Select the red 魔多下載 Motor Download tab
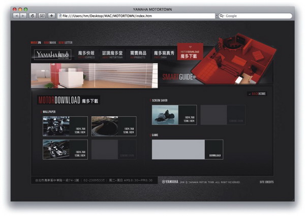This screenshot has height=216, width=305. (190, 52)
